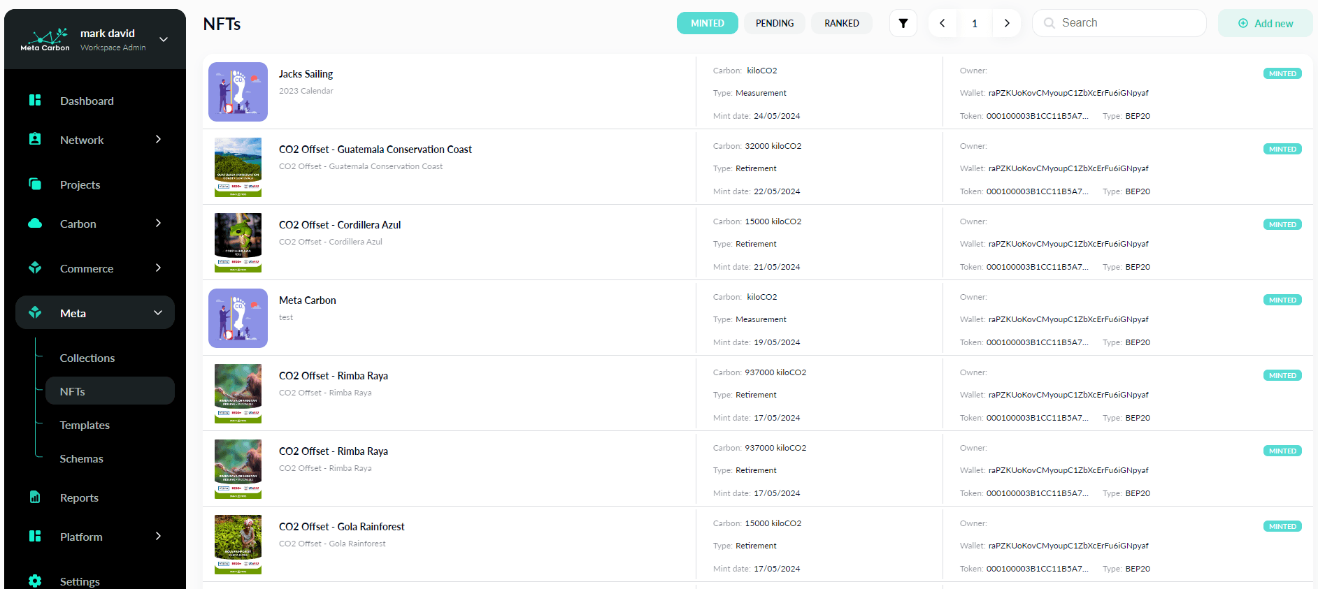Switch to RANKED NFTs filter
Screen dimensions: 1318x589
[x=841, y=23]
